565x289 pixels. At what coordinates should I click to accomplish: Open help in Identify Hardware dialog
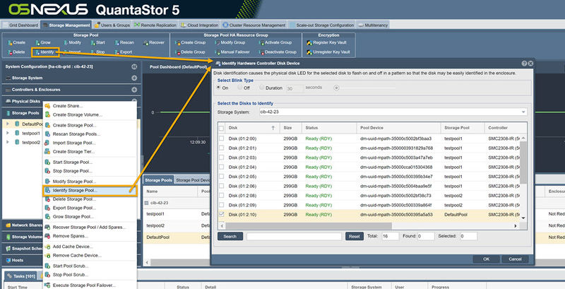524,63
